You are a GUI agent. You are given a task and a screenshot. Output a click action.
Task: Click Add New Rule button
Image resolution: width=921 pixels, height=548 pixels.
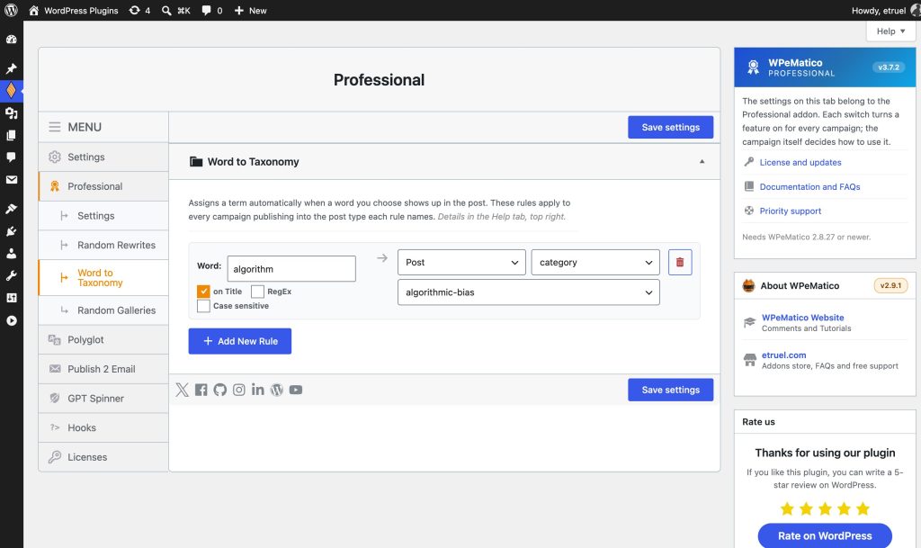click(x=239, y=341)
